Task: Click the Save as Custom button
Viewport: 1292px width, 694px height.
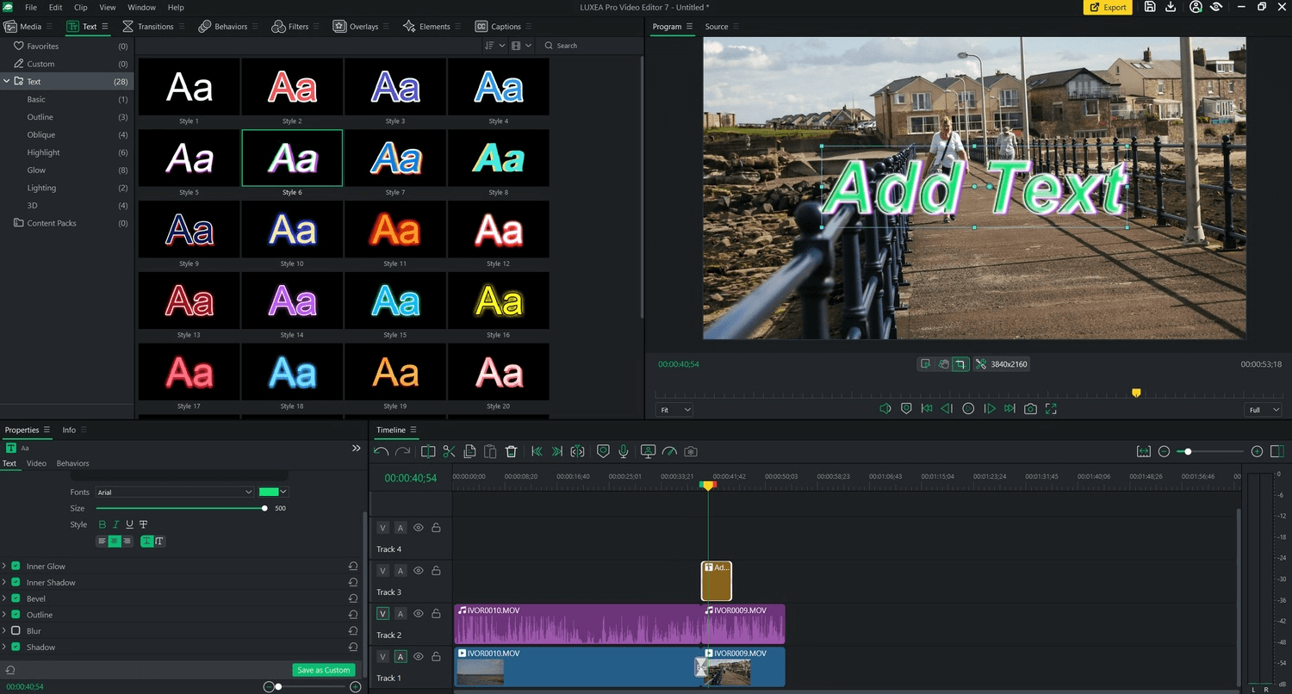Action: click(x=324, y=669)
